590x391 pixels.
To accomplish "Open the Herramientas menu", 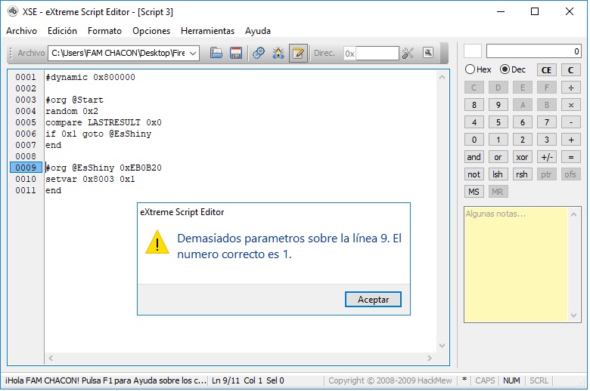I will [x=207, y=31].
